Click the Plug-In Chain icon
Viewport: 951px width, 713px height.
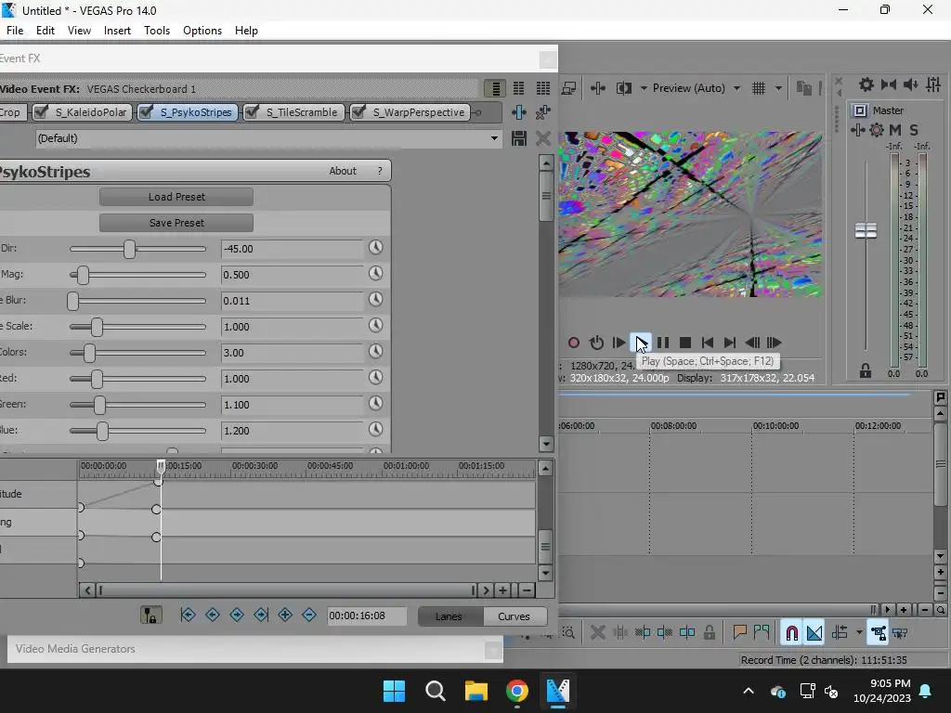pos(518,112)
